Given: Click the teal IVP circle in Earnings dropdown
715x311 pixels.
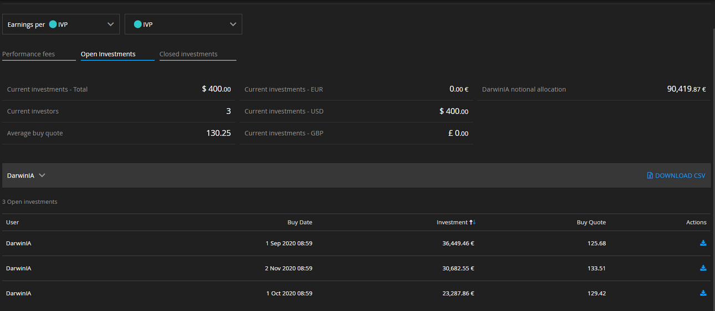Looking at the screenshot, I should click(x=53, y=24).
